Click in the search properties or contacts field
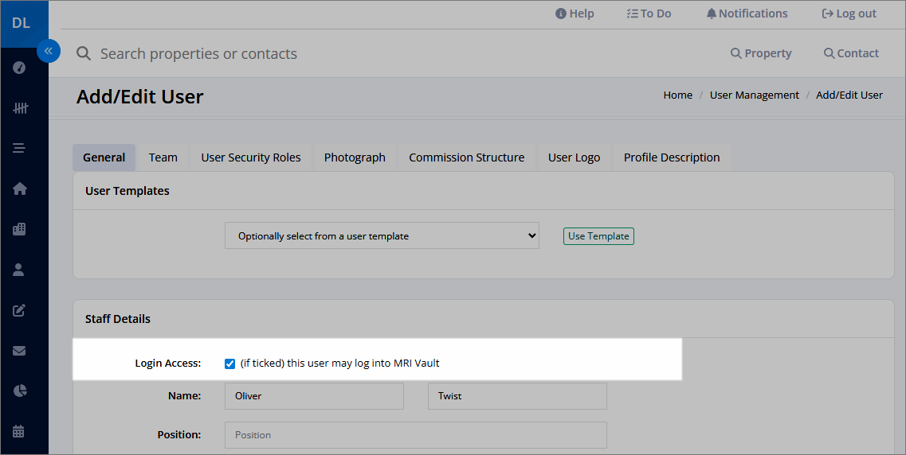Viewport: 906px width, 455px height. (x=198, y=53)
